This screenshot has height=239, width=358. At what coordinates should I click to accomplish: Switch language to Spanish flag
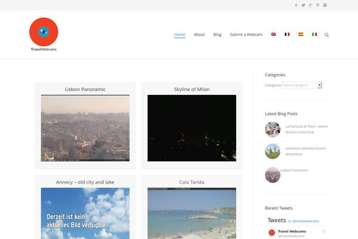click(301, 34)
